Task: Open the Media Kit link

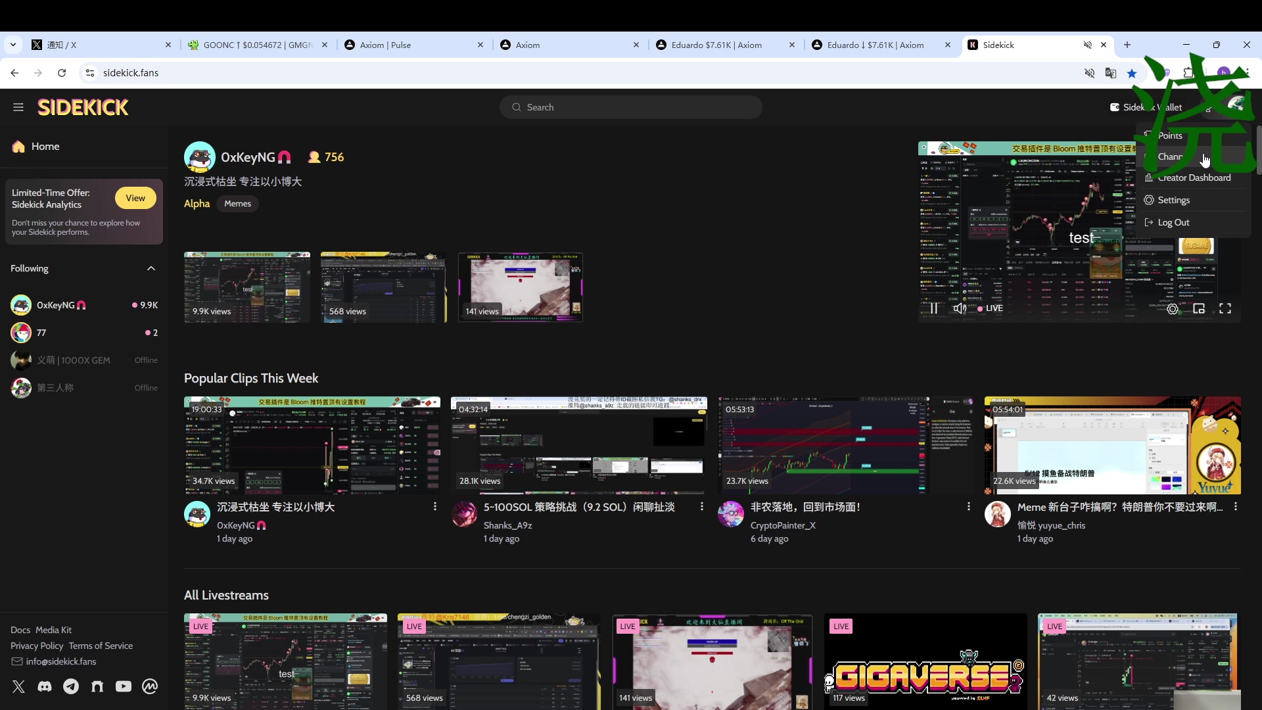Action: 53,630
